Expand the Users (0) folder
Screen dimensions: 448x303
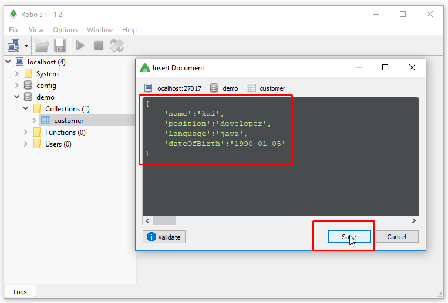pyautogui.click(x=26, y=144)
